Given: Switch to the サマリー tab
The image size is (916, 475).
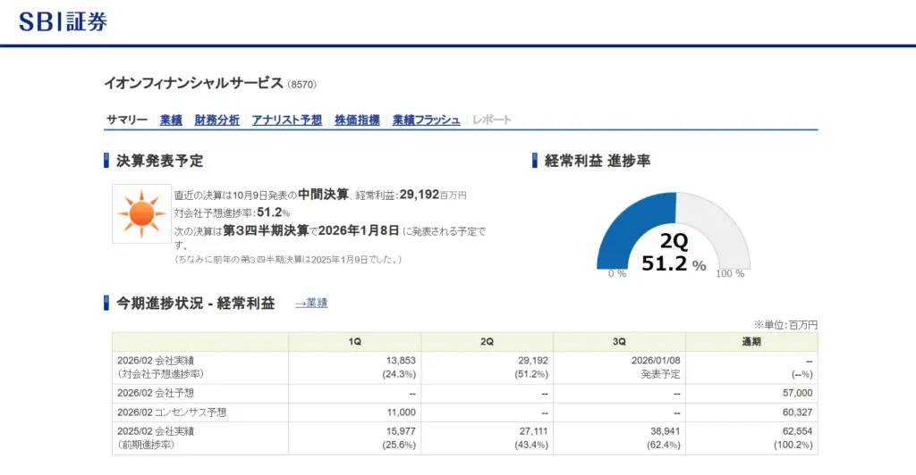Looking at the screenshot, I should (126, 120).
